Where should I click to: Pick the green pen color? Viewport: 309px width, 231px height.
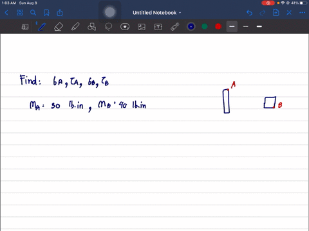coord(205,26)
